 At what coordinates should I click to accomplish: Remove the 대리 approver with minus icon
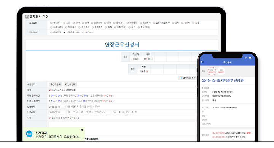click(151, 59)
